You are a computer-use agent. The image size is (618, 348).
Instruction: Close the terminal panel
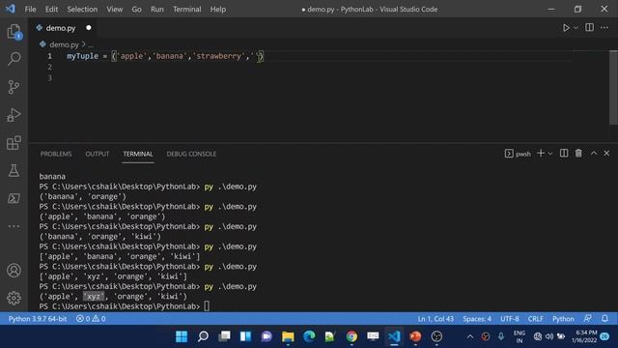click(606, 153)
